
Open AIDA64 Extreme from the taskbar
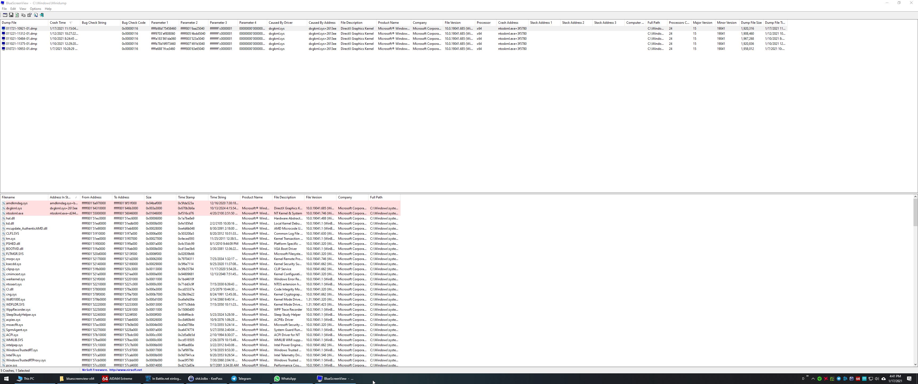(x=118, y=379)
